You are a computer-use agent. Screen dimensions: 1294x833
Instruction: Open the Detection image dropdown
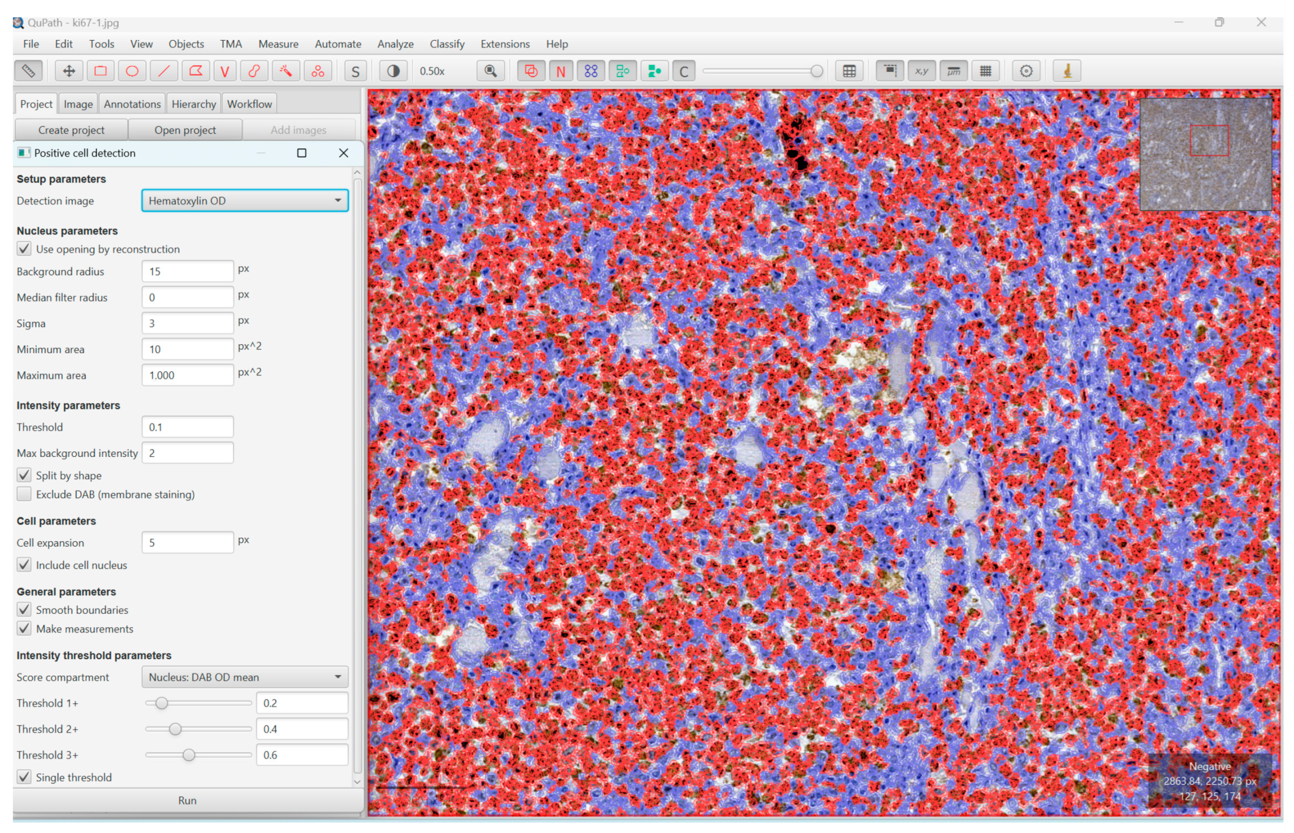tap(245, 201)
